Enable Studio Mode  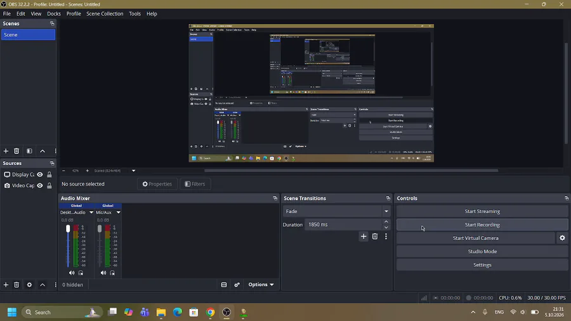tap(482, 251)
